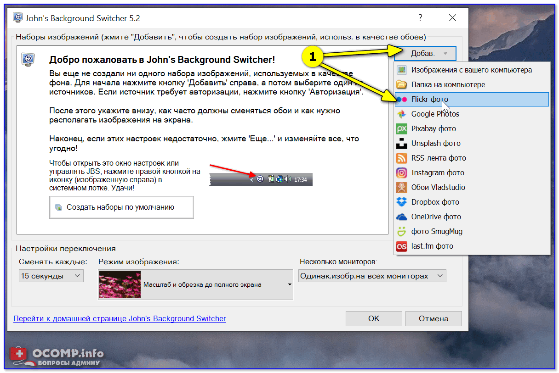
Task: Click Создать наборы по умолчанию button
Action: click(x=121, y=207)
